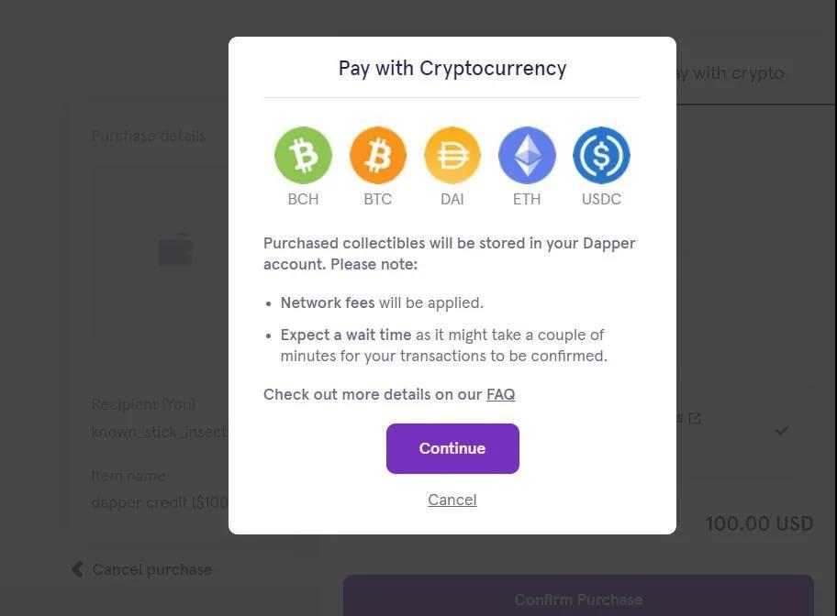This screenshot has height=616, width=837.
Task: Click the back chevron beside Cancel purchase
Action: [x=77, y=569]
